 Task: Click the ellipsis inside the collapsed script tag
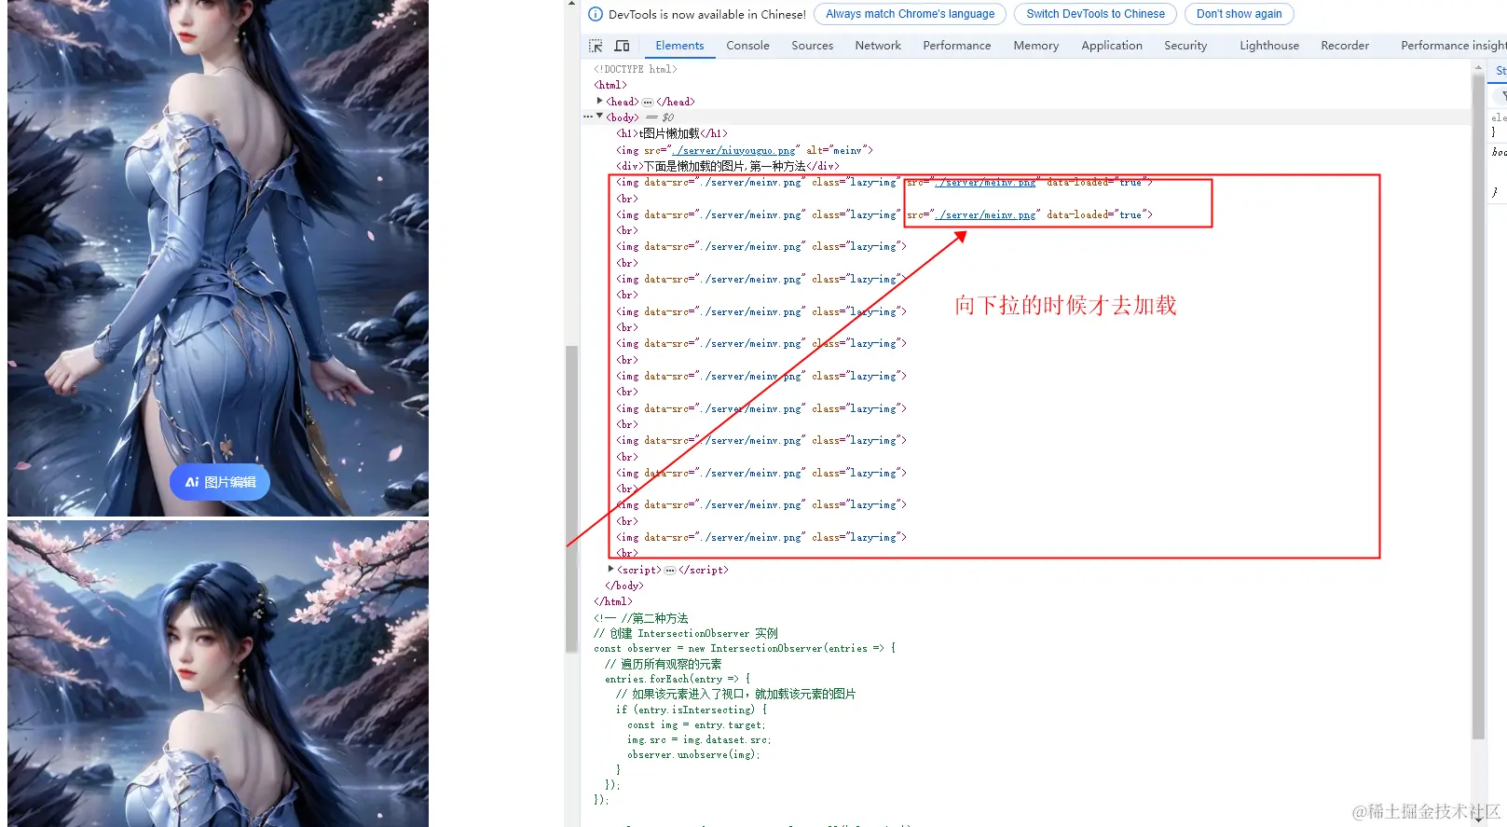670,570
